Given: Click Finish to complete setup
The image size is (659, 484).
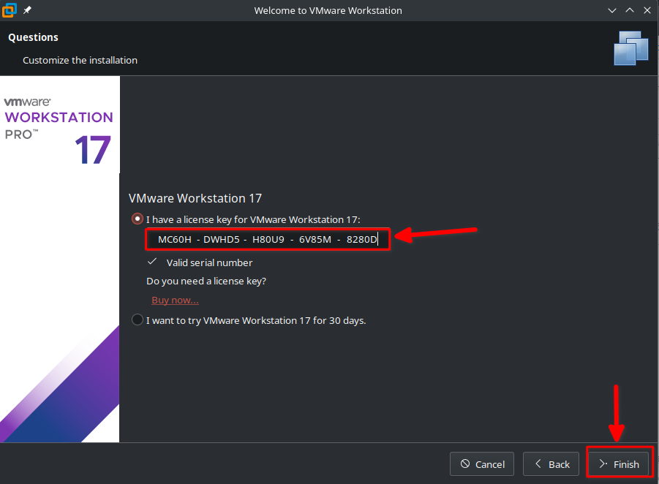Looking at the screenshot, I should coord(619,464).
